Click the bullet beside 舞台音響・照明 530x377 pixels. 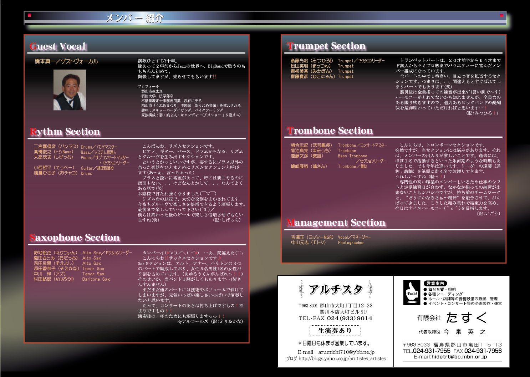(x=425, y=290)
